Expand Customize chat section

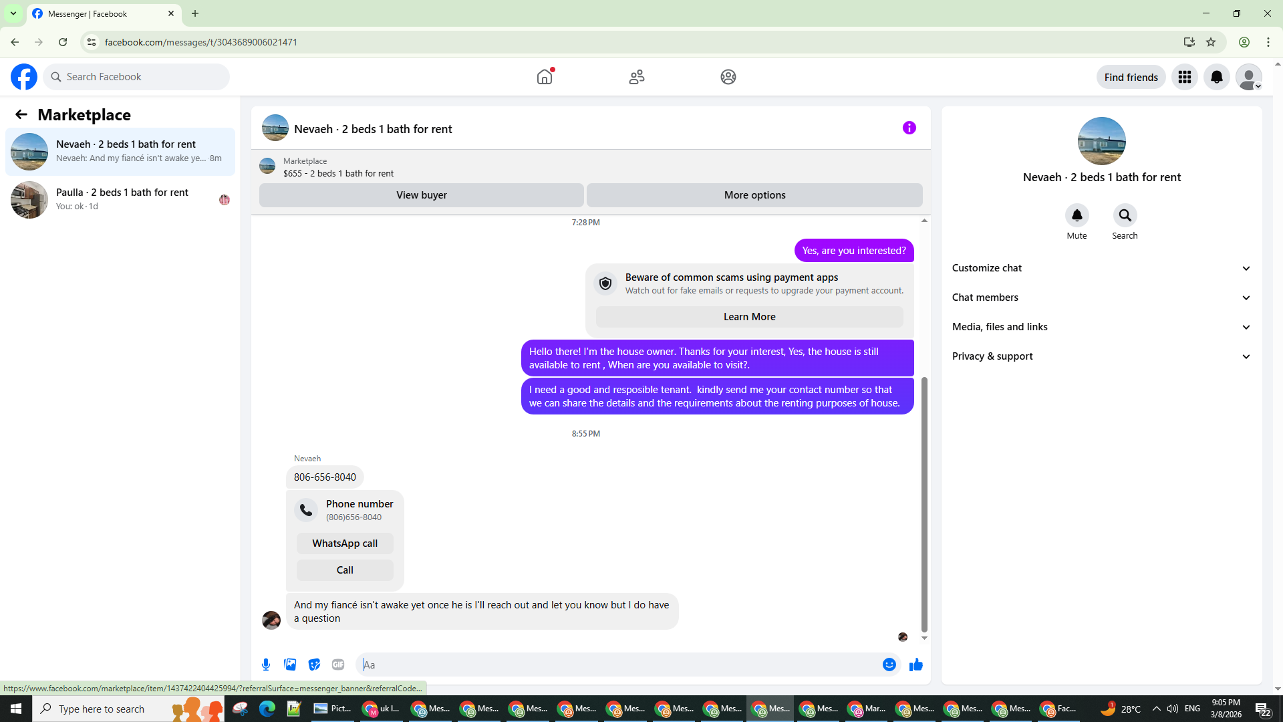pos(1101,268)
